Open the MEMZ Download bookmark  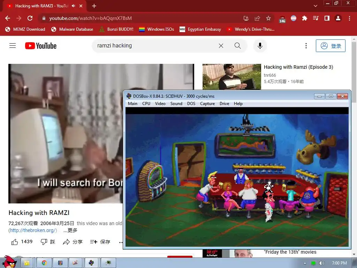pos(25,29)
